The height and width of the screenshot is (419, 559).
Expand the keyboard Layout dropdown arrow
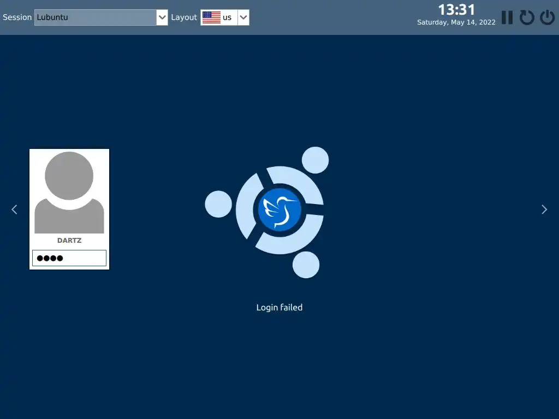(243, 17)
